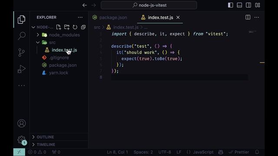Screen dimensions: 278x156
Task: Close the index.test.js tab
Action: click(178, 17)
